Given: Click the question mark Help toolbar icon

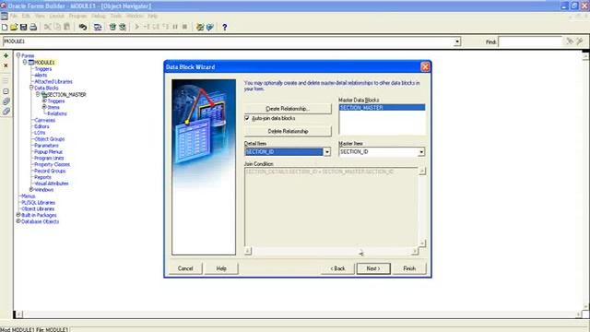Looking at the screenshot, I should pyautogui.click(x=225, y=27).
